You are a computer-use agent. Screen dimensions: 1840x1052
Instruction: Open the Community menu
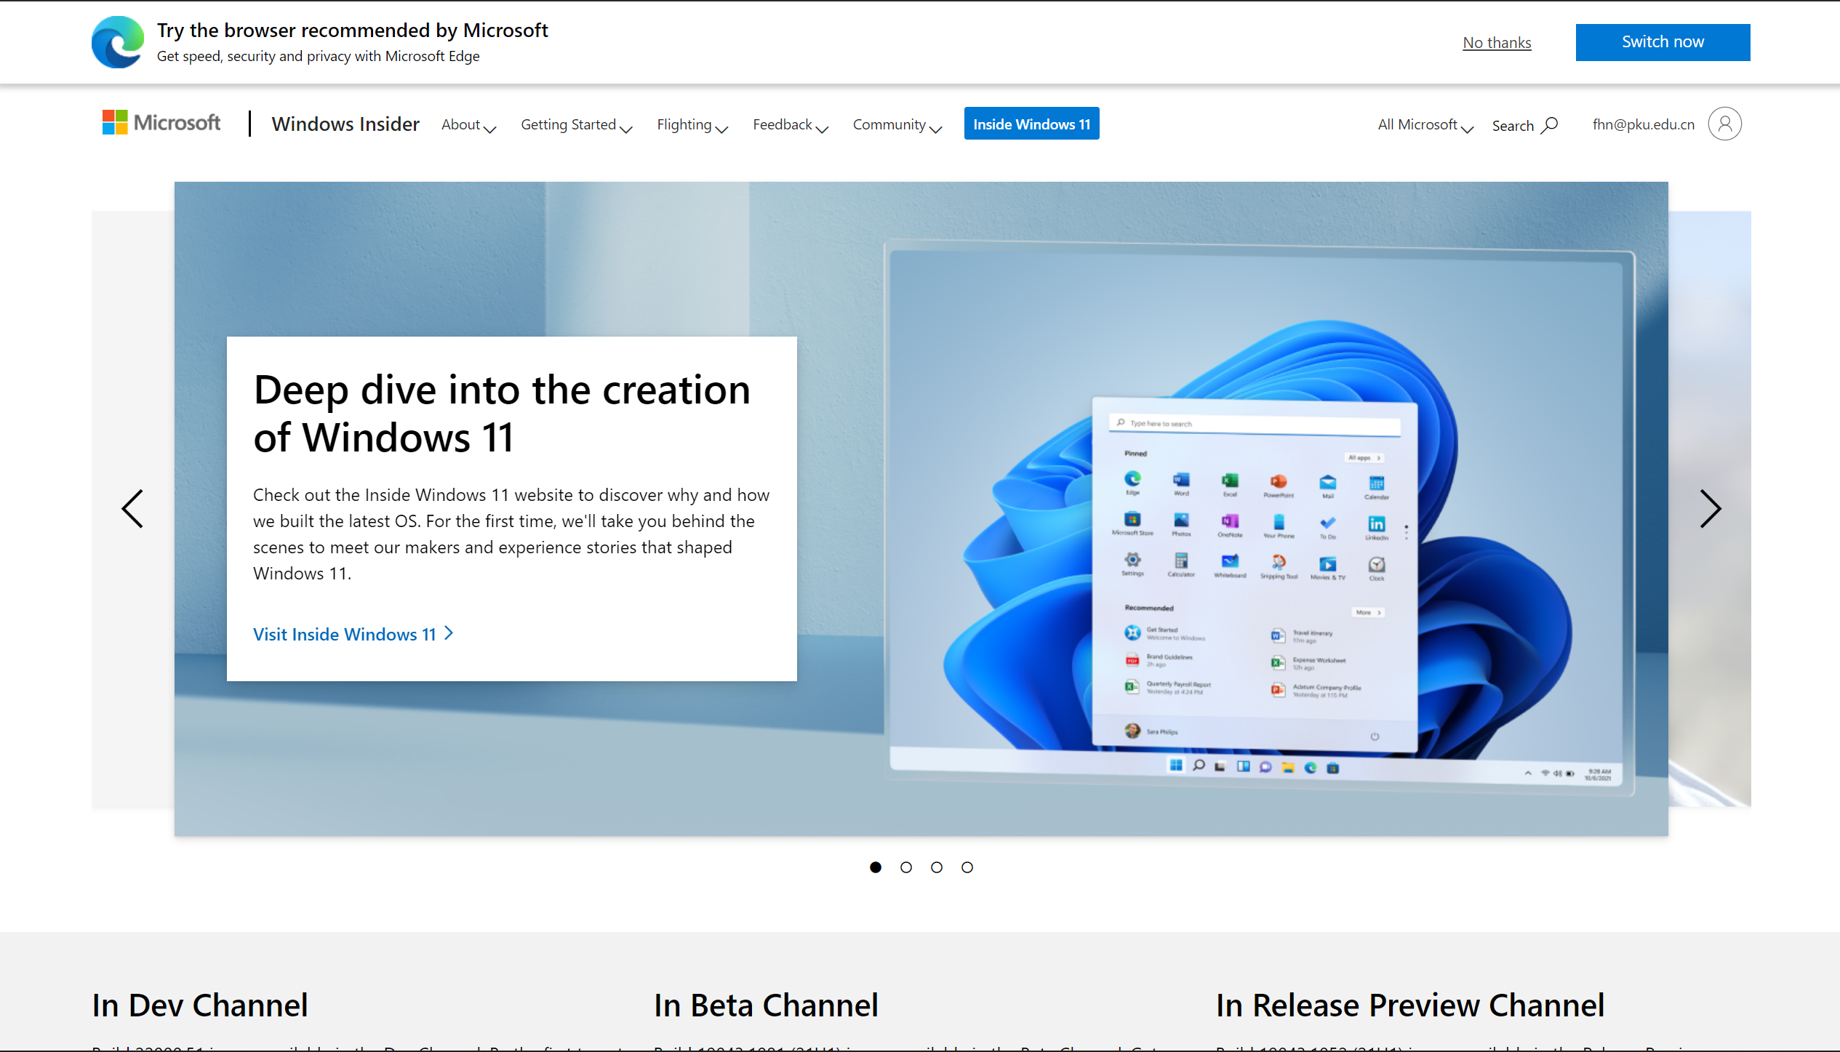[x=897, y=125]
